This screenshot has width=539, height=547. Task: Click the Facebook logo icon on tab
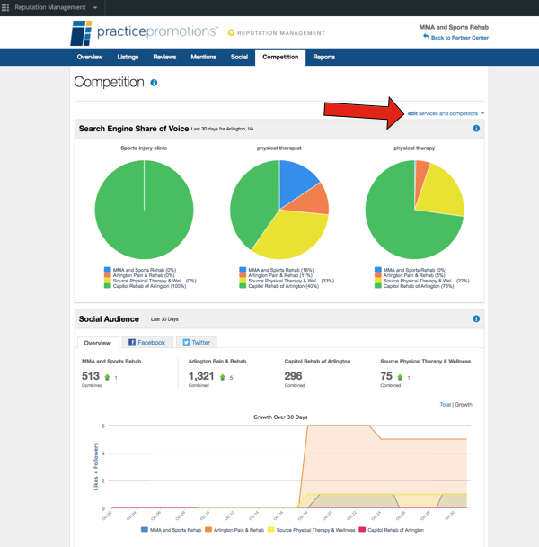[132, 342]
